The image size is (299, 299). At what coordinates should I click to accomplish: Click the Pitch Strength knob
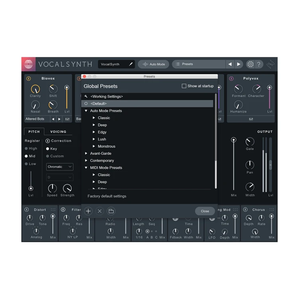click(67, 189)
